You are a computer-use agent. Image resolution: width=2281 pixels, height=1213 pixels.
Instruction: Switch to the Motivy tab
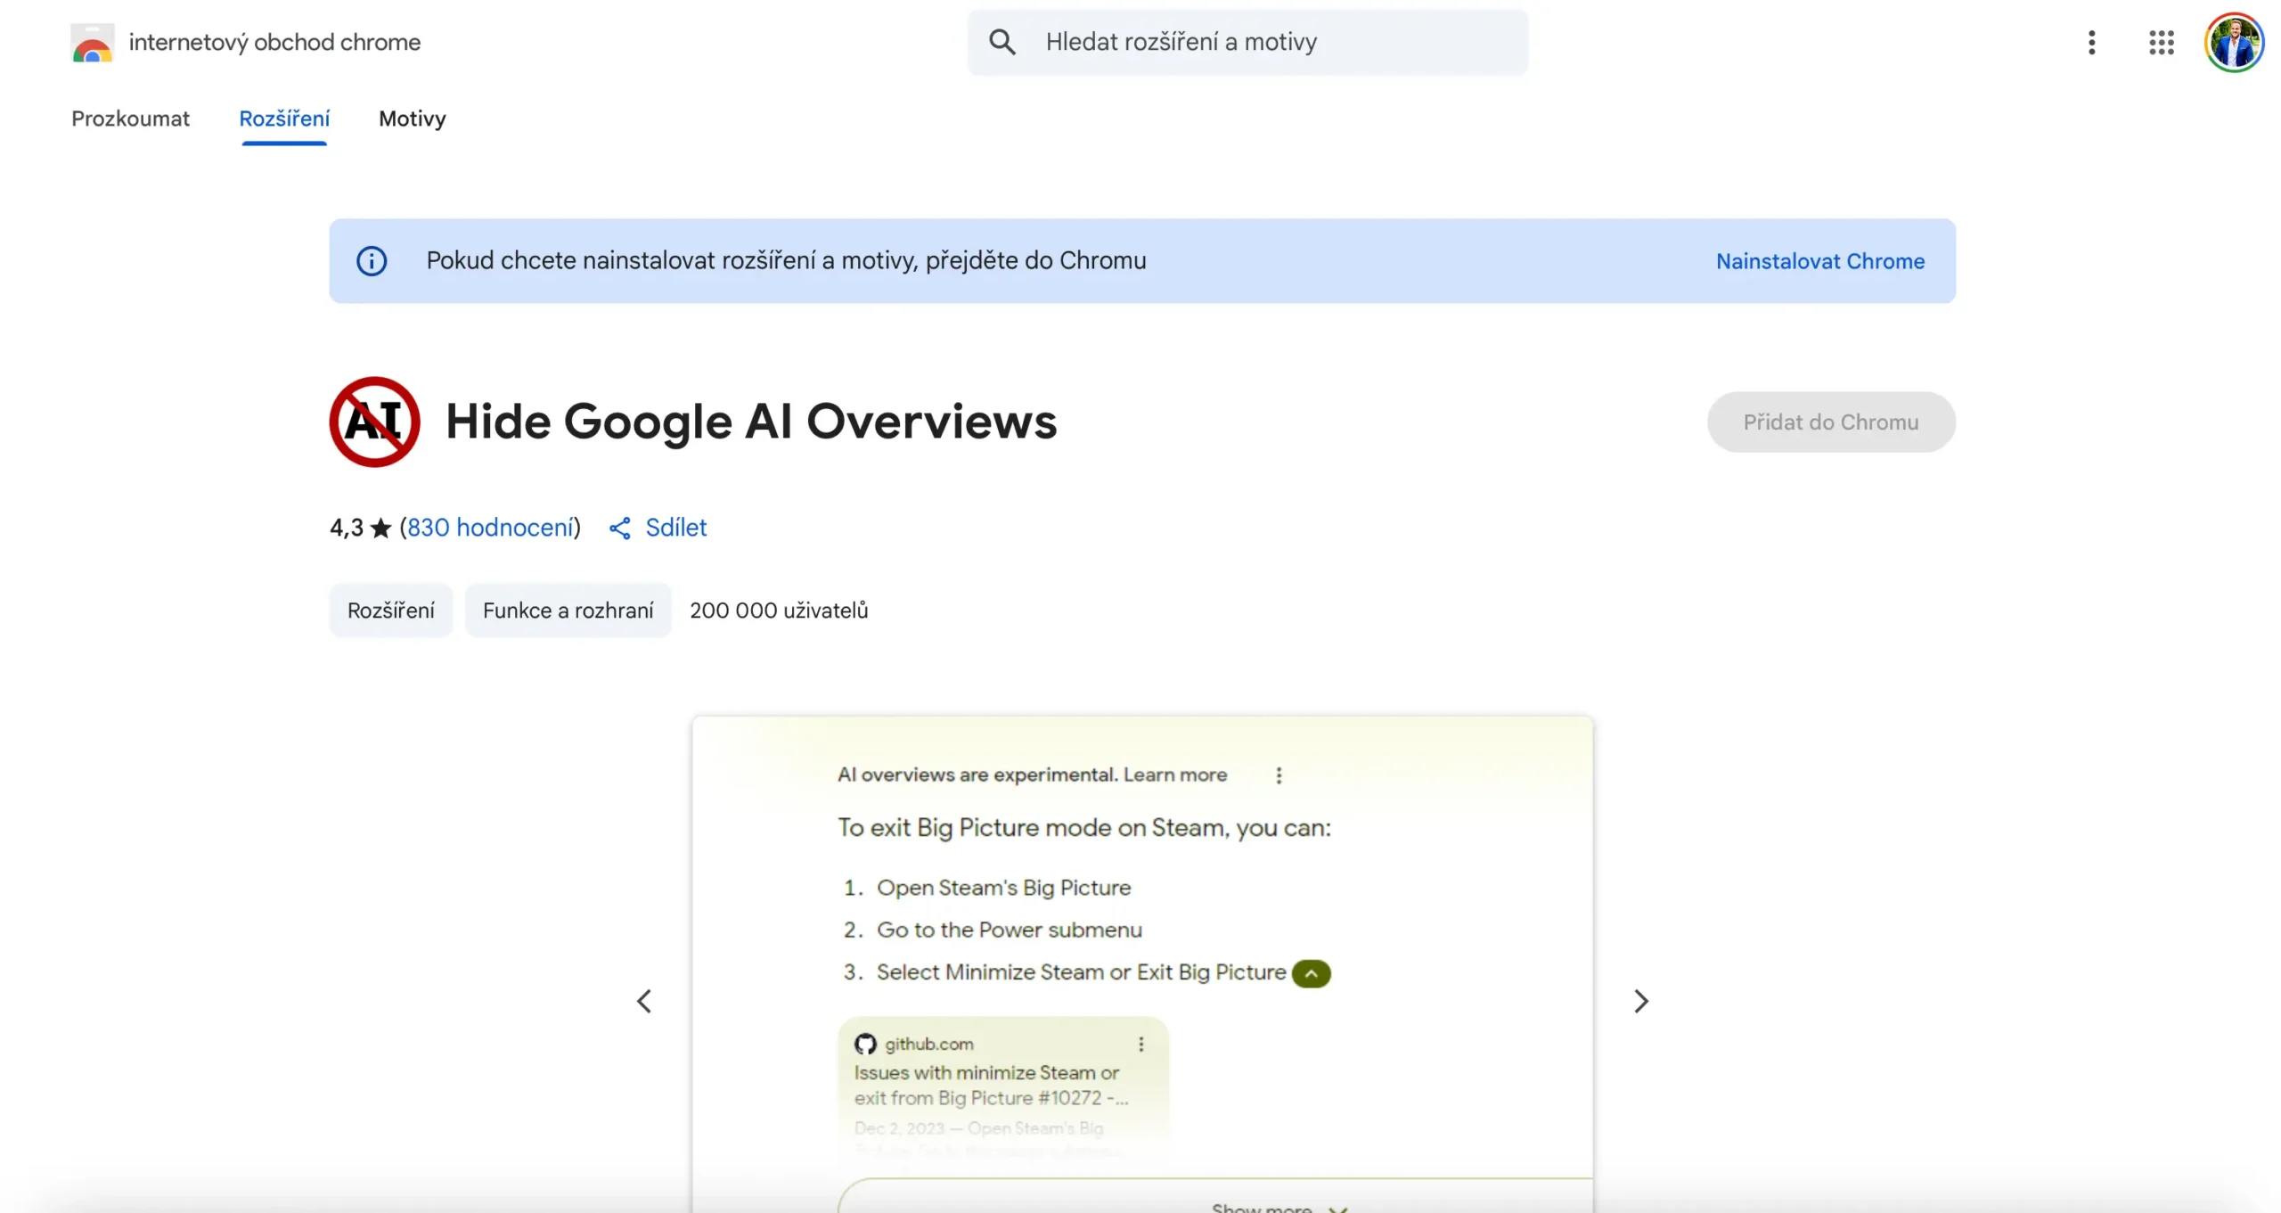411,119
